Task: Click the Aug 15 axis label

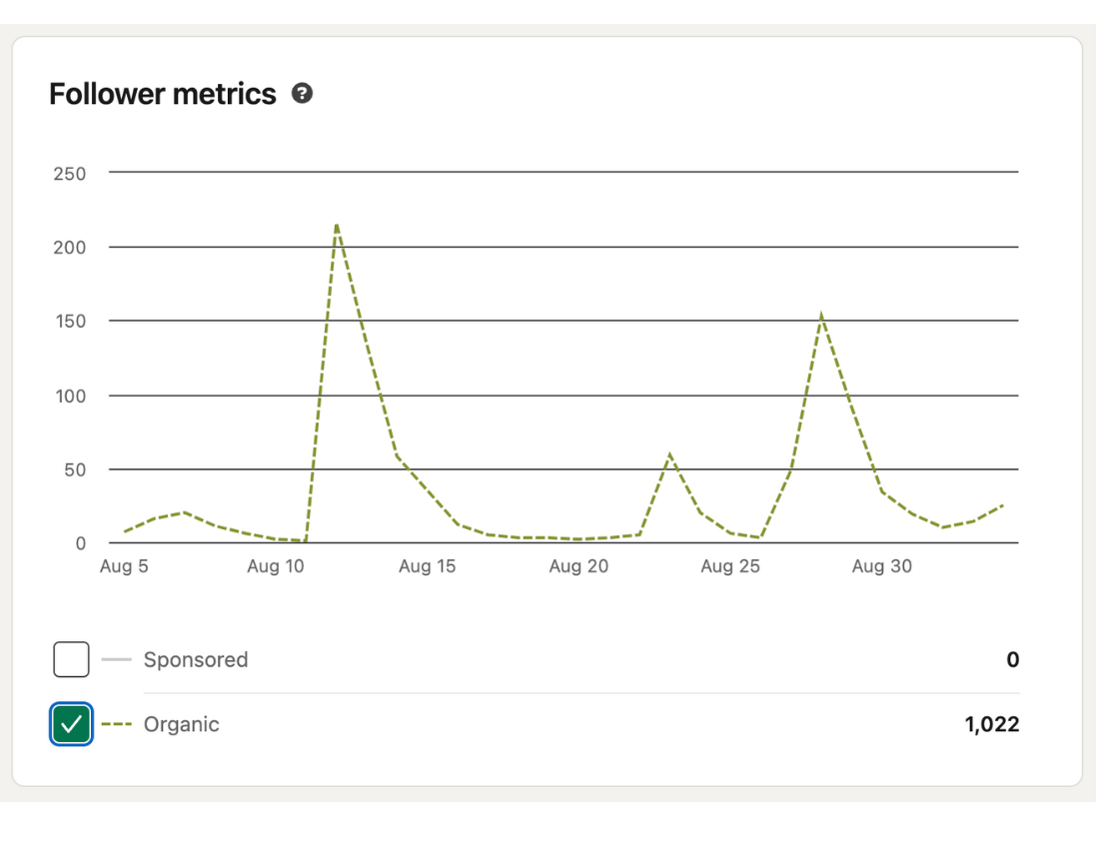Action: 428,566
